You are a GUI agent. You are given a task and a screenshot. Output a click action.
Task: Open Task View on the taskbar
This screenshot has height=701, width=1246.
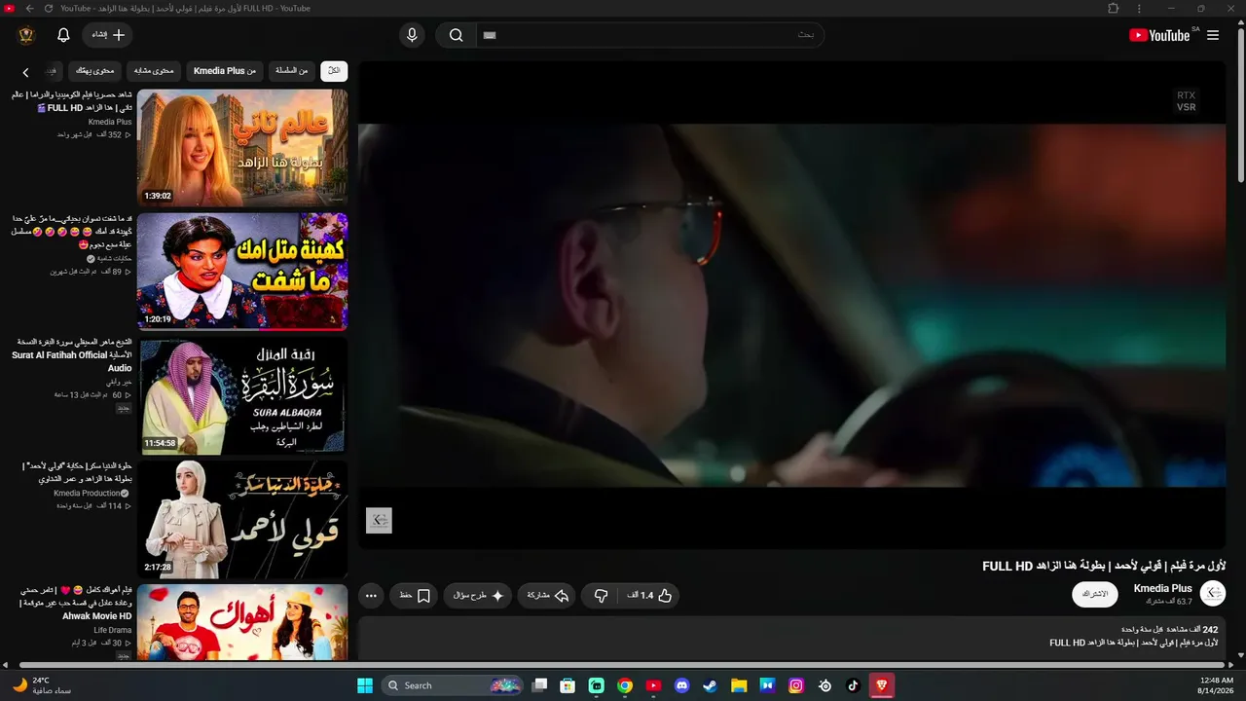point(539,685)
